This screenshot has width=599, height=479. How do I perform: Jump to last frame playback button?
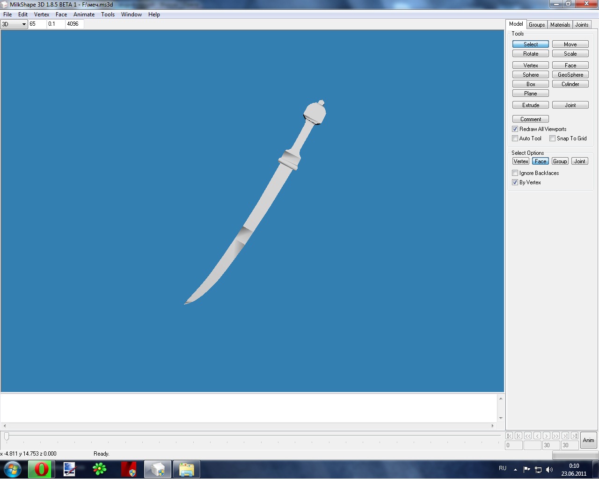(x=575, y=435)
